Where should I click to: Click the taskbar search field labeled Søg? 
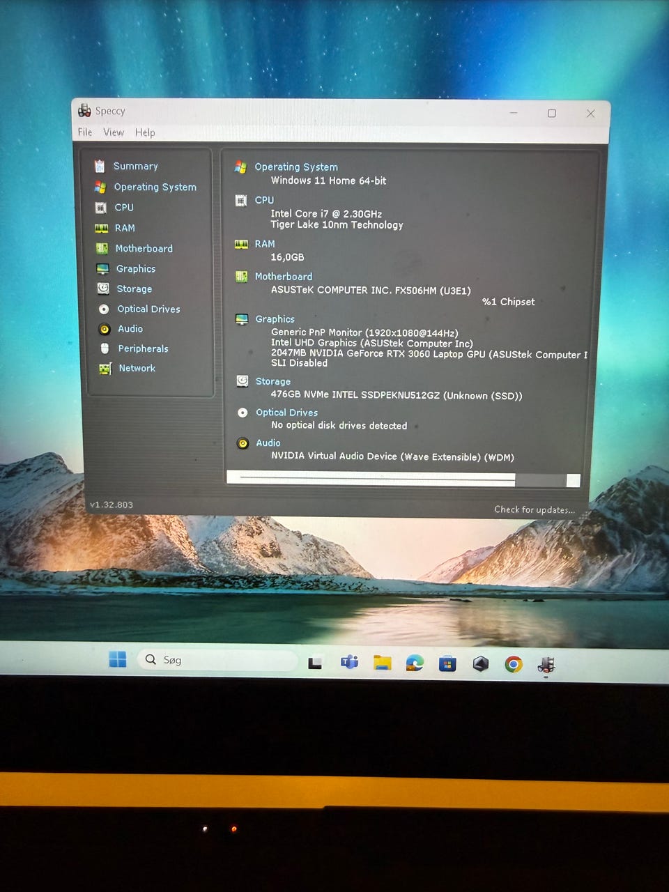(x=217, y=660)
